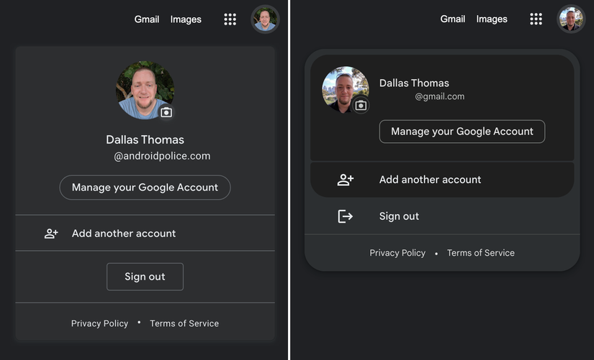Click large profile picture of androidpolice account
Viewport: 594px width, 360px height.
point(145,90)
